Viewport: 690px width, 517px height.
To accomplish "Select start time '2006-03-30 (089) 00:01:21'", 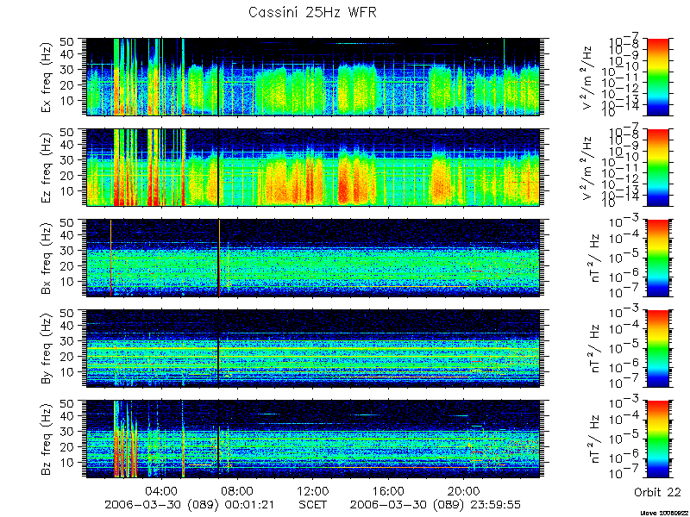I will [190, 505].
